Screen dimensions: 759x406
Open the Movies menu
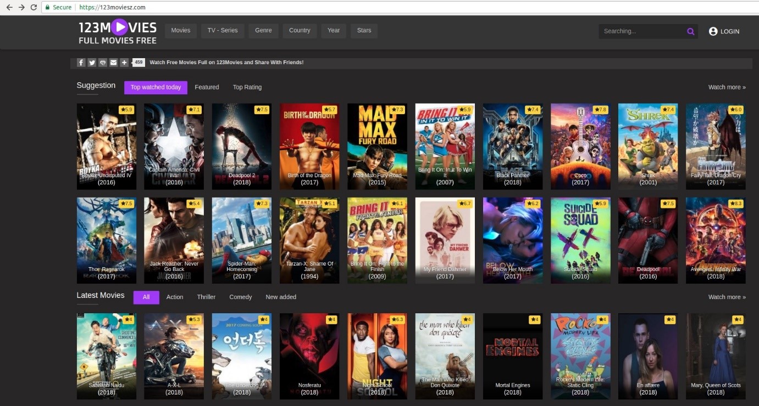[x=180, y=31]
